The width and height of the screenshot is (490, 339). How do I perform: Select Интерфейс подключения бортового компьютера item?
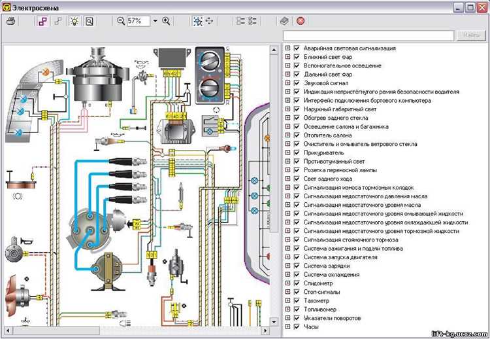coord(367,101)
